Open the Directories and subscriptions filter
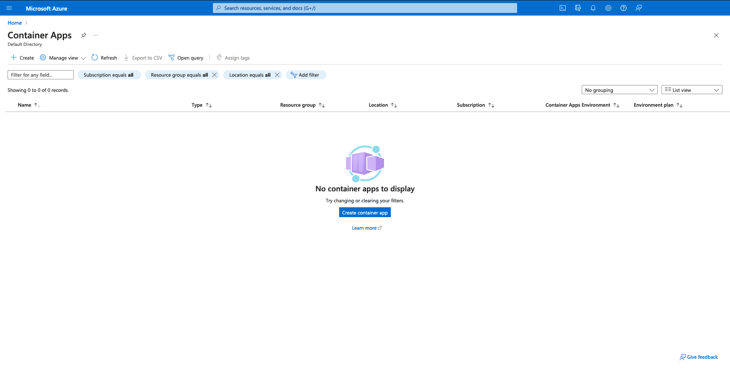The image size is (730, 369). pos(578,8)
